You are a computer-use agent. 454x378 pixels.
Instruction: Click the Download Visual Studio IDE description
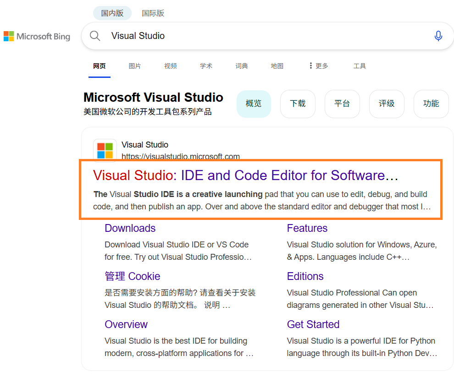pyautogui.click(x=178, y=251)
